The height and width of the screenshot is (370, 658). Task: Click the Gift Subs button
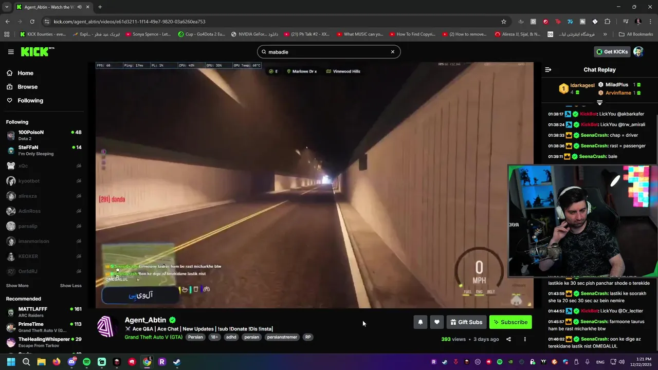click(x=466, y=322)
